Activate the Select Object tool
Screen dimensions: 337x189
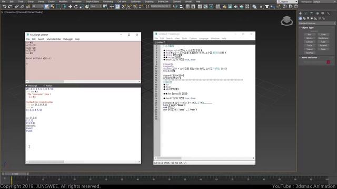point(47,7)
